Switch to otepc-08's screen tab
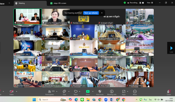This screenshot has width=175, height=102. pos(58,3)
